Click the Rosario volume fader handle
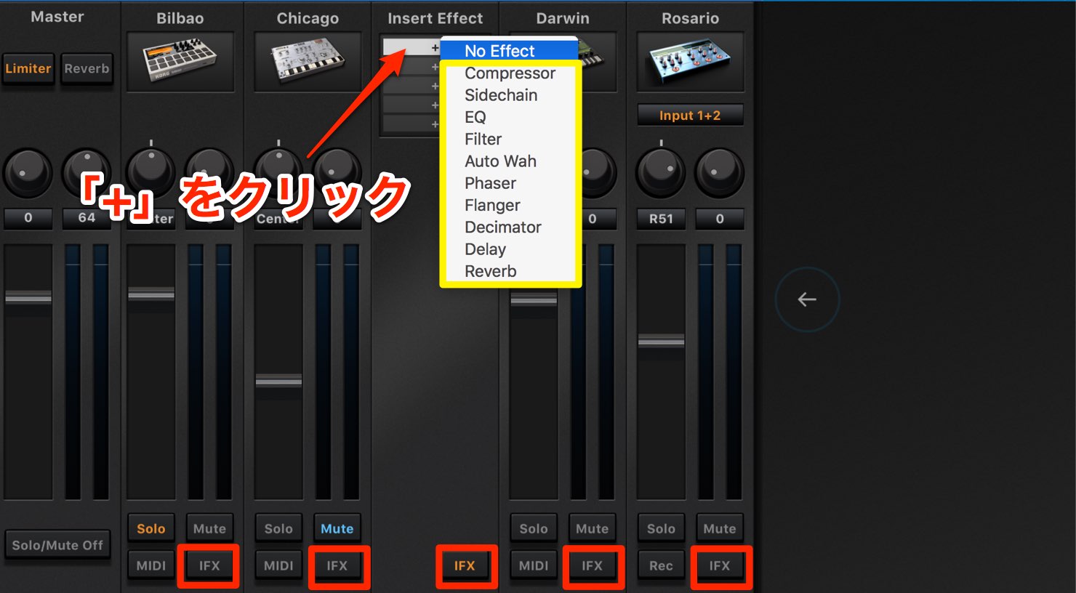This screenshot has height=593, width=1076. pos(661,340)
